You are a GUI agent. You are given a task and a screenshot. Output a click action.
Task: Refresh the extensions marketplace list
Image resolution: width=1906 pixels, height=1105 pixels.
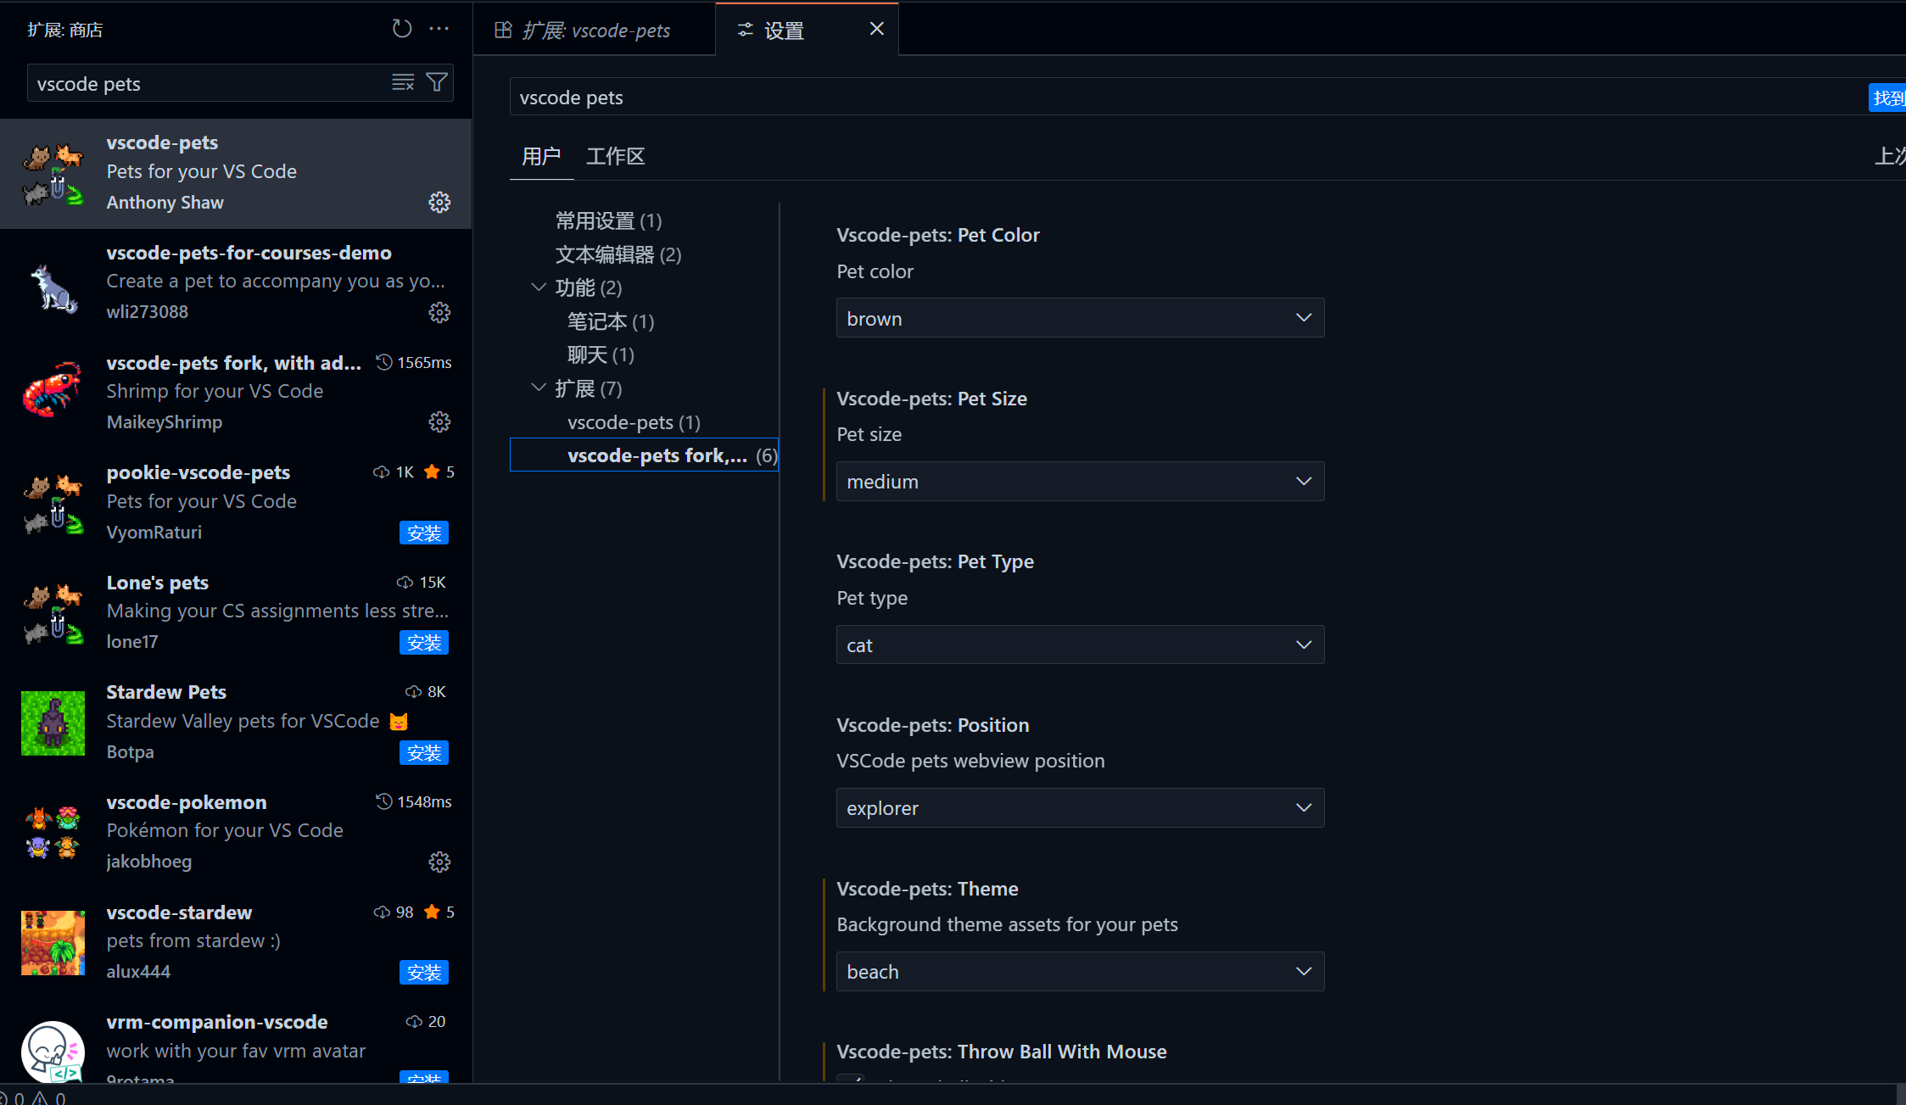click(402, 29)
